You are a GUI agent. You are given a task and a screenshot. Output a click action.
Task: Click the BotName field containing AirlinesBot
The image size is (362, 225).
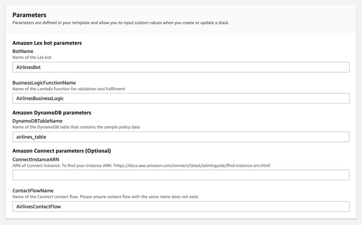[181, 67]
